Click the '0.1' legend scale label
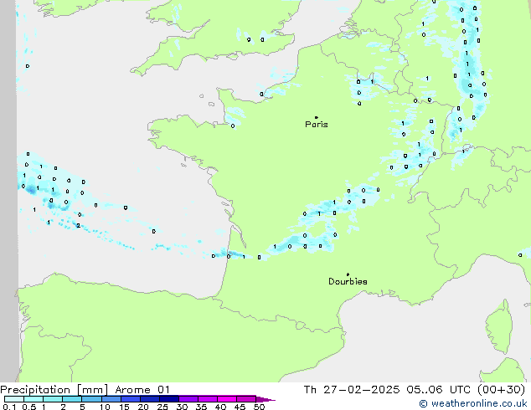 point(9,407)
